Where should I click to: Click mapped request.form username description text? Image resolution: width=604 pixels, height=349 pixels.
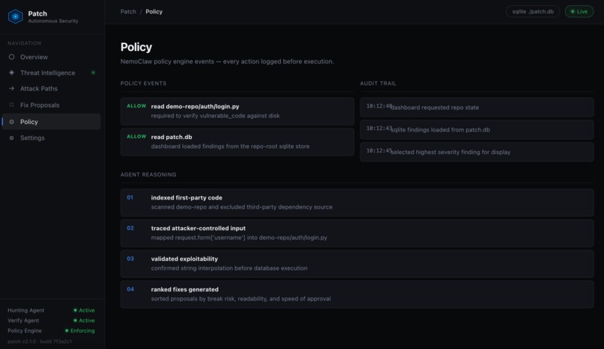point(239,238)
